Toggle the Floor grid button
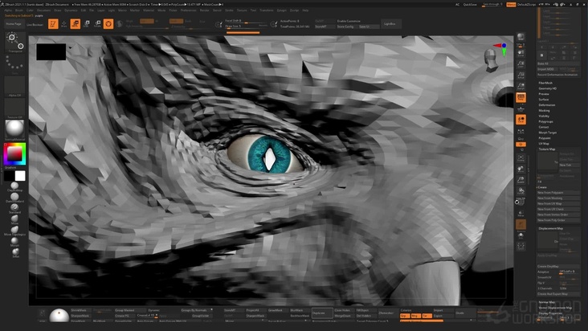The image size is (588, 331). pos(521,108)
